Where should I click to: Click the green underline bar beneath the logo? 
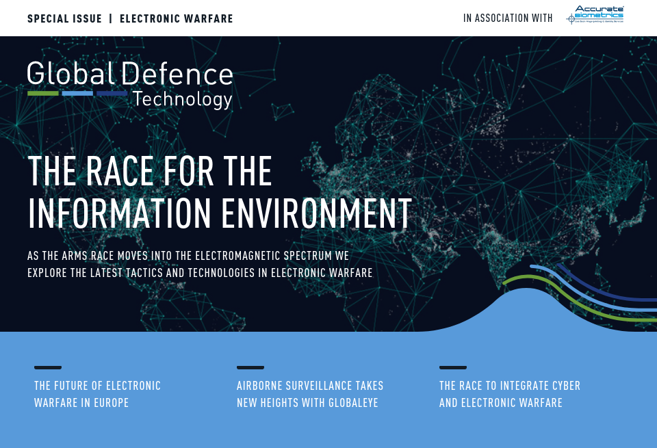(42, 92)
